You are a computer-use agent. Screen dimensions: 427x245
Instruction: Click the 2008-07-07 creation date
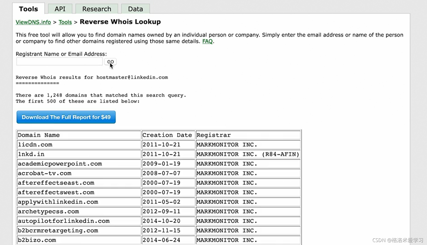(x=168, y=173)
